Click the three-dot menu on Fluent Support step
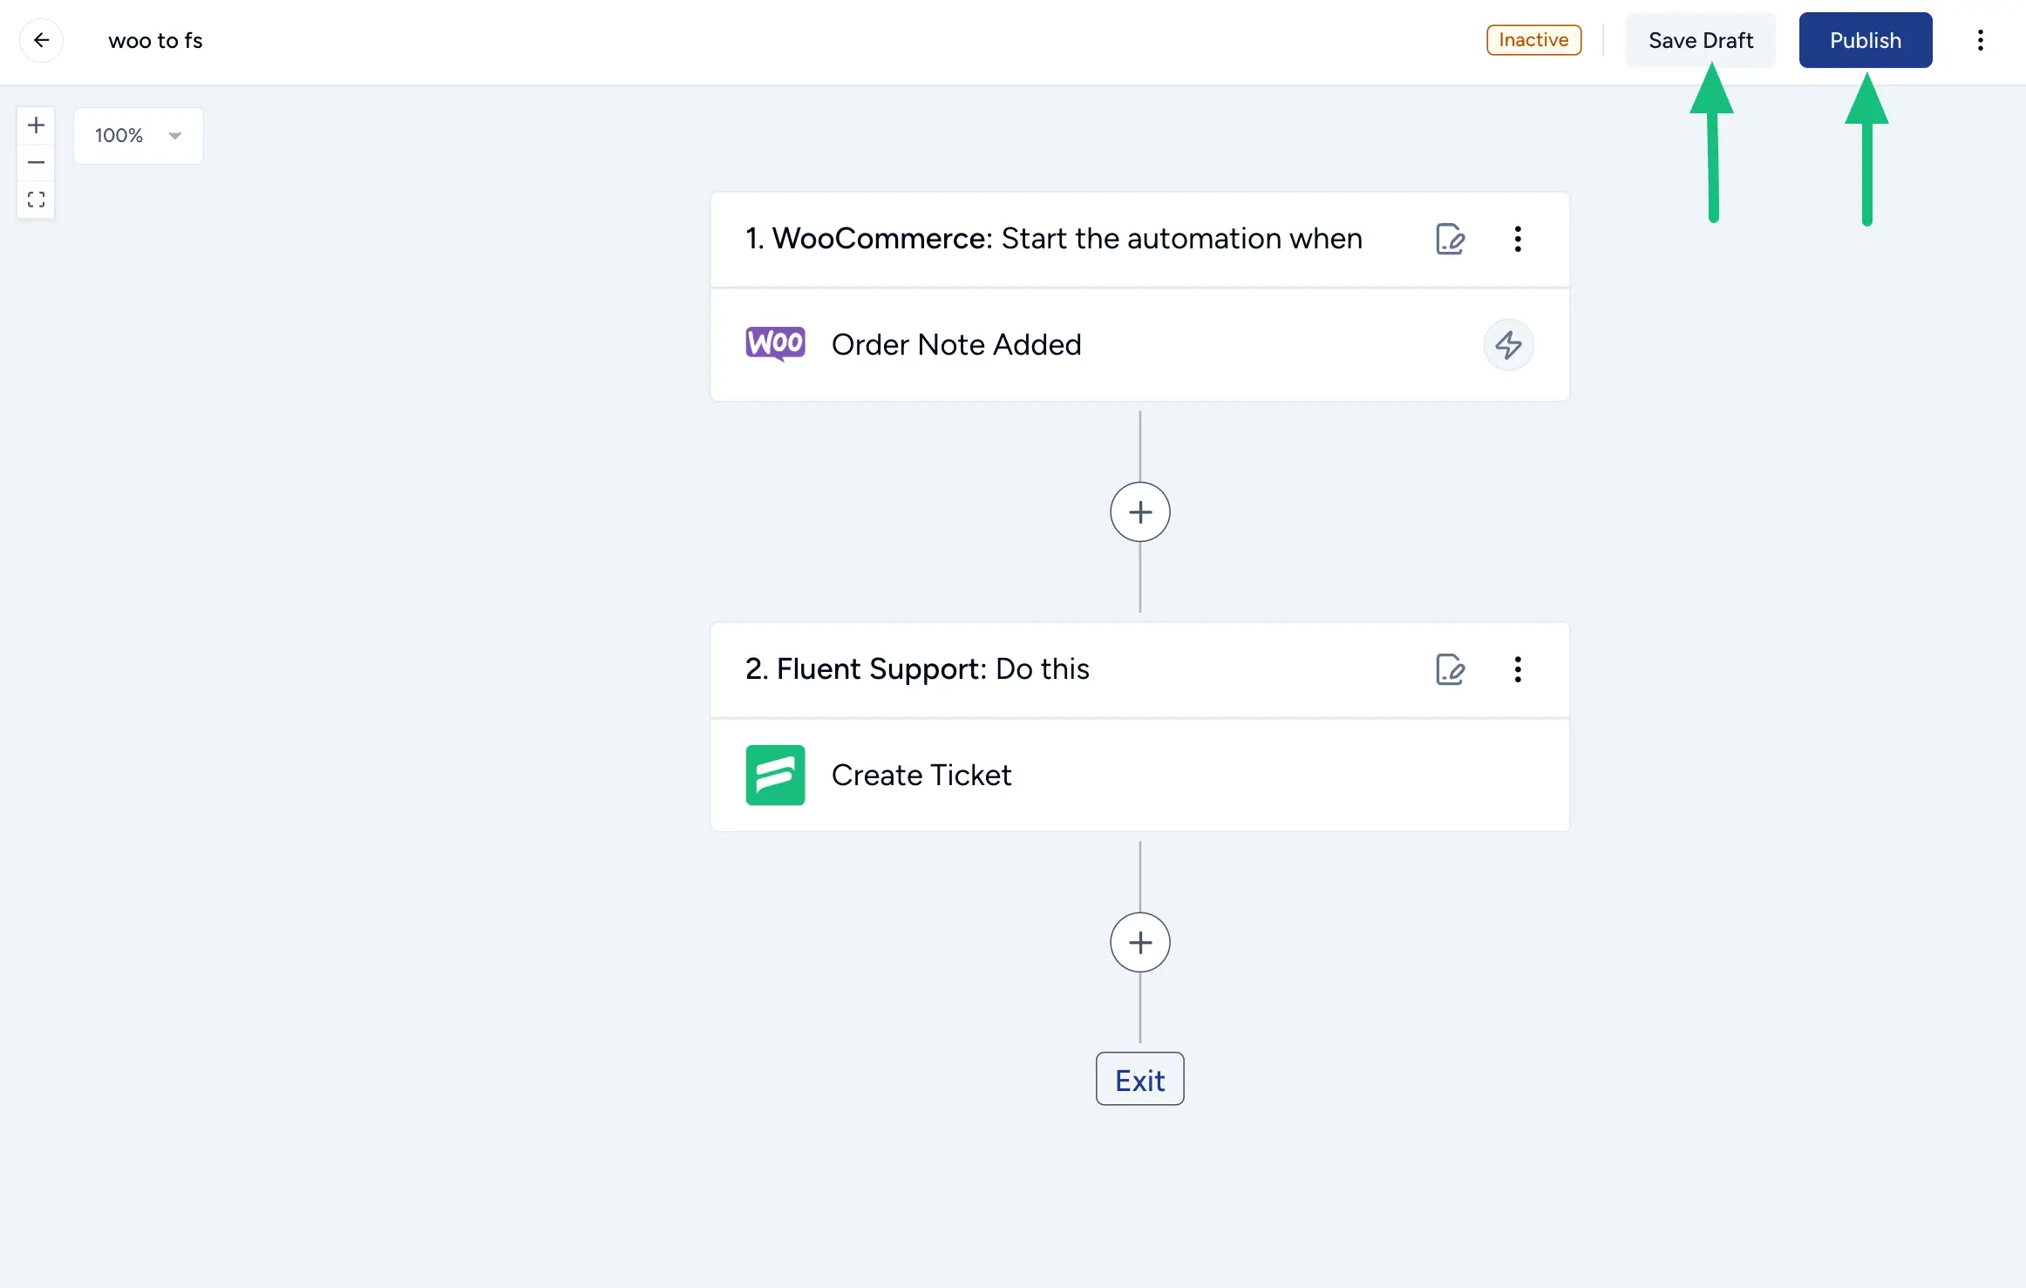Screen dimensions: 2026x1288 [x=1518, y=668]
